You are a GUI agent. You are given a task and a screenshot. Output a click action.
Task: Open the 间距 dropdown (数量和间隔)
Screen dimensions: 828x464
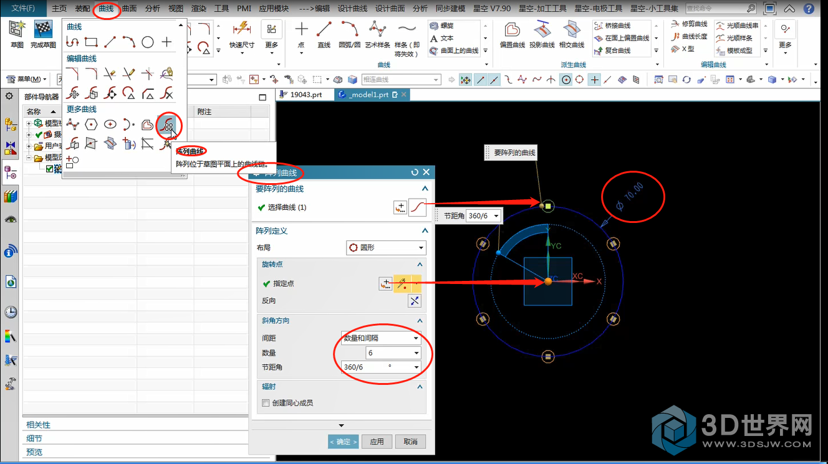[381, 338]
